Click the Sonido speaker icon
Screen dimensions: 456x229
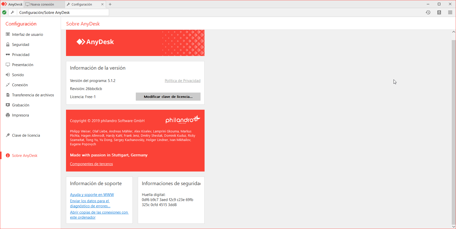click(x=8, y=75)
